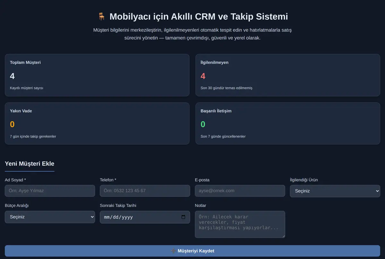Focus the Ad Soyad input field

pos(50,191)
